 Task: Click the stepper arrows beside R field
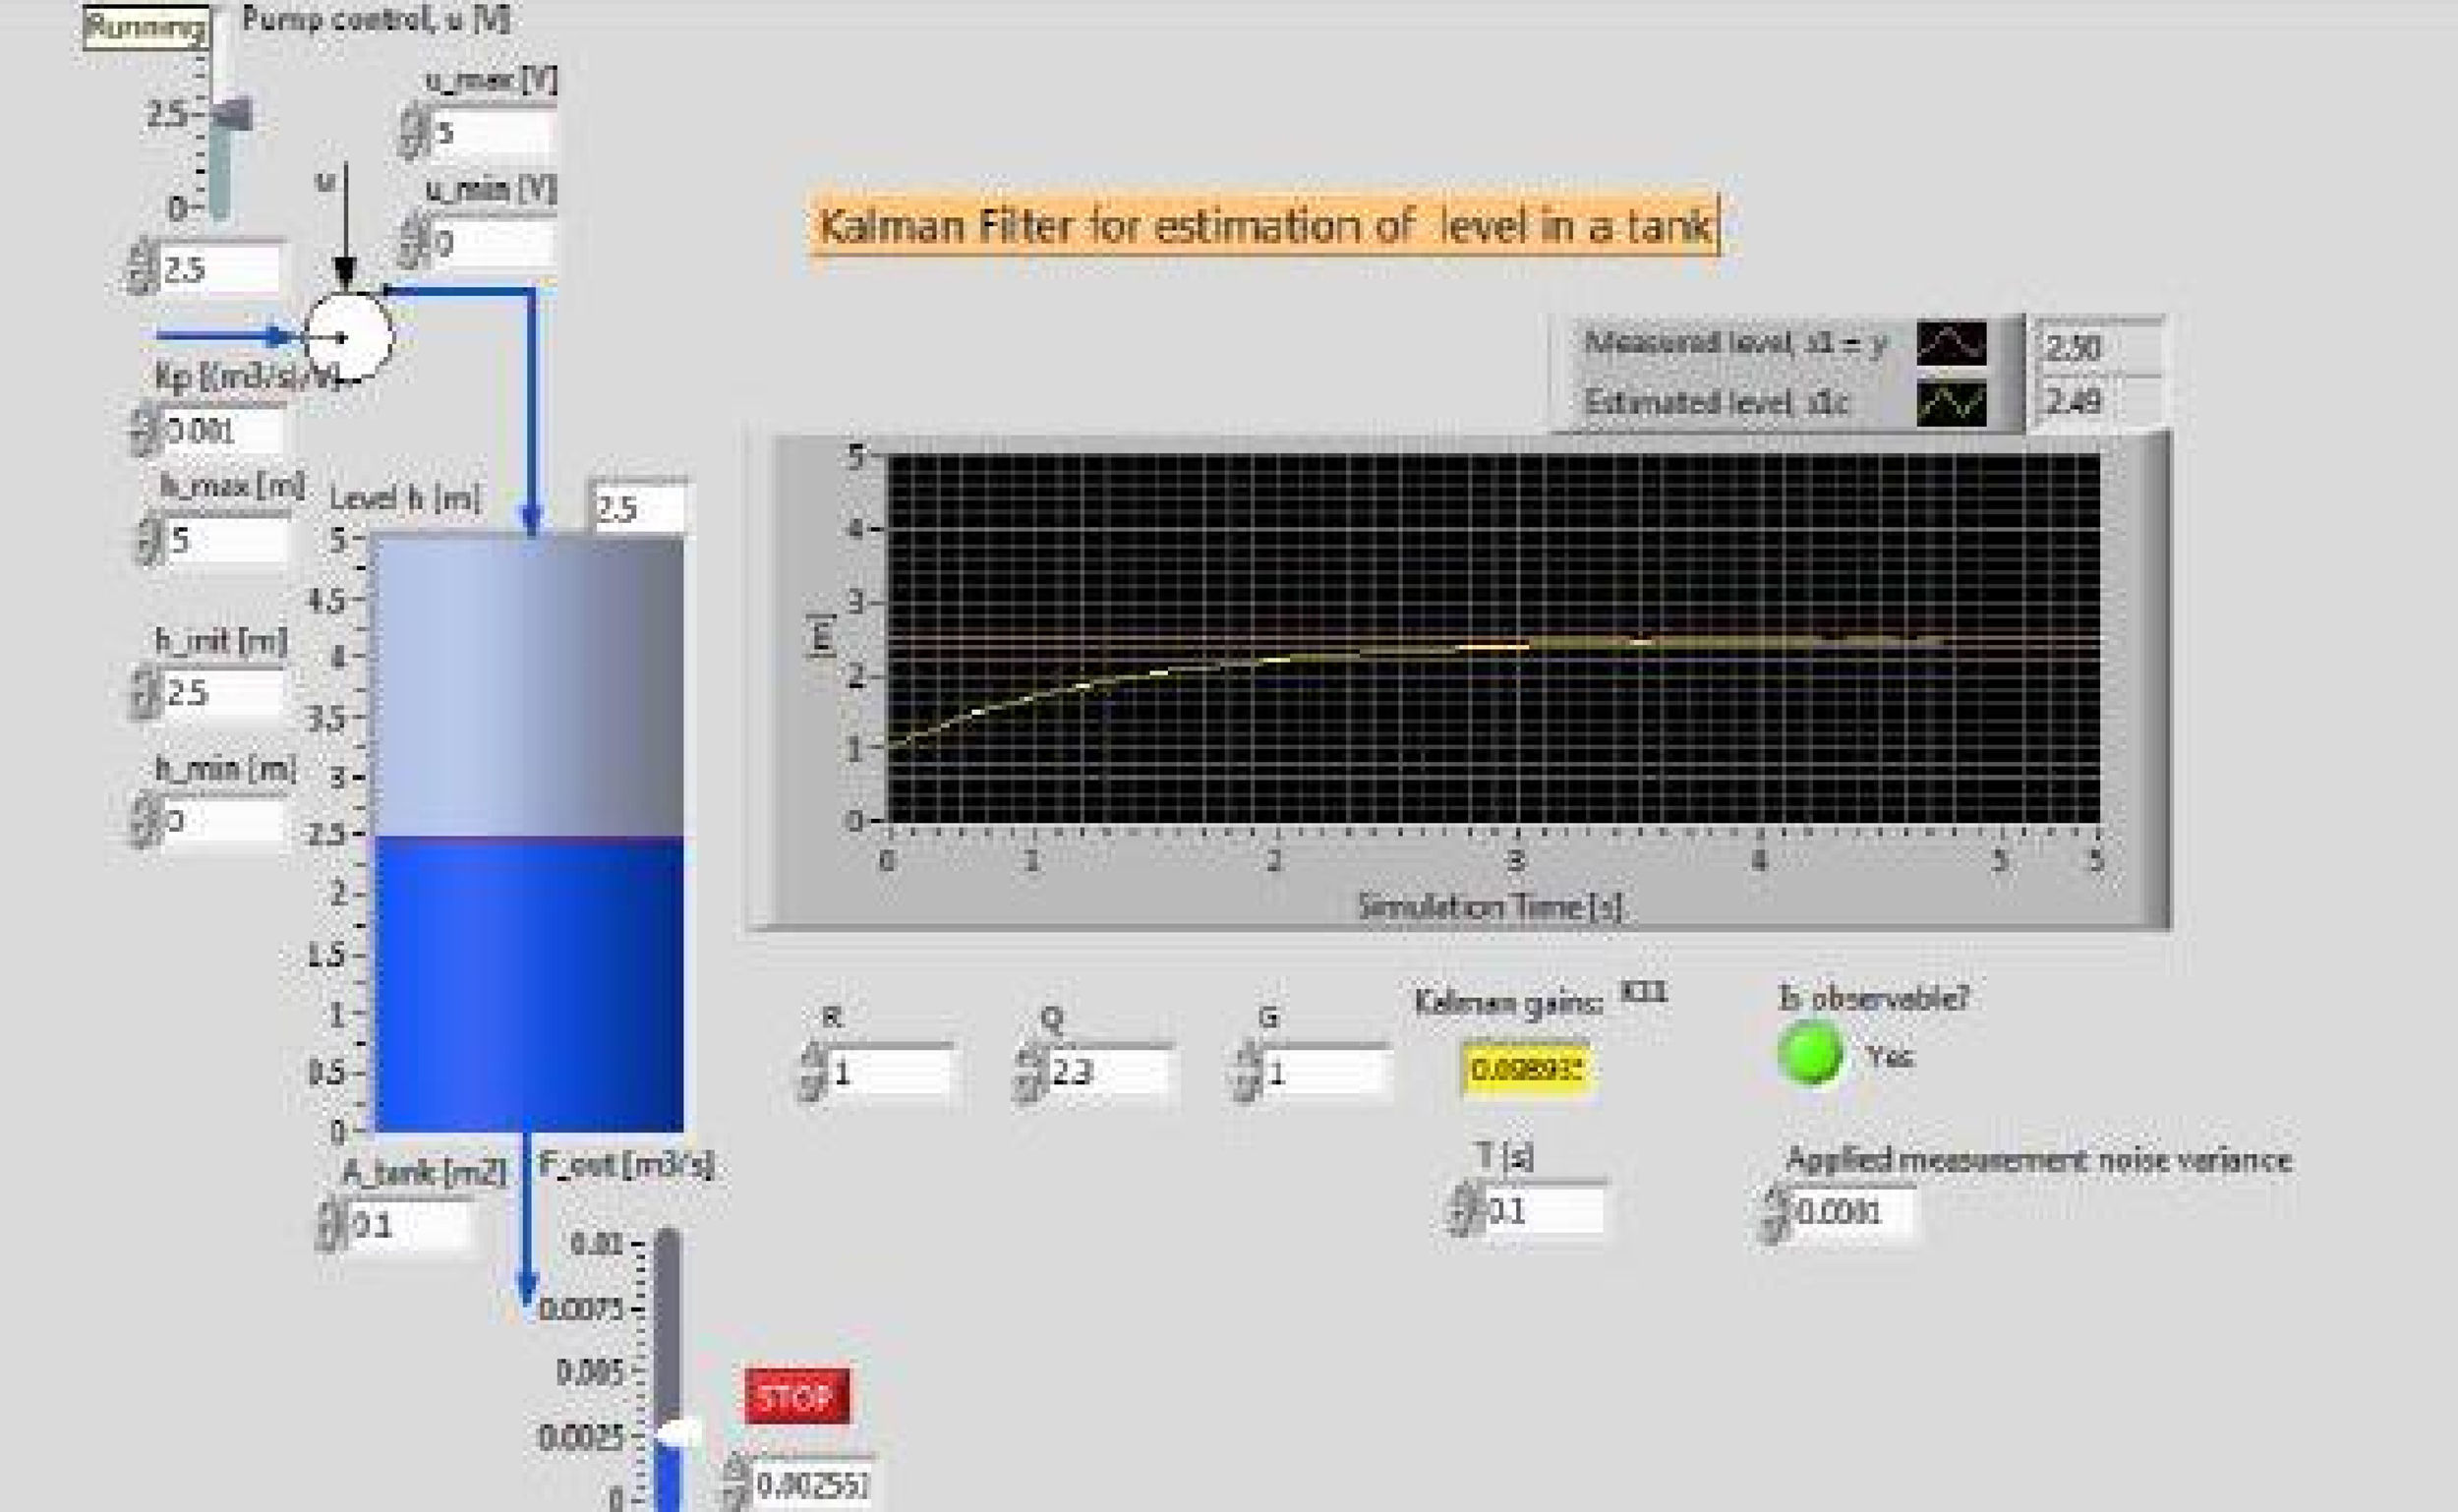coord(813,1073)
